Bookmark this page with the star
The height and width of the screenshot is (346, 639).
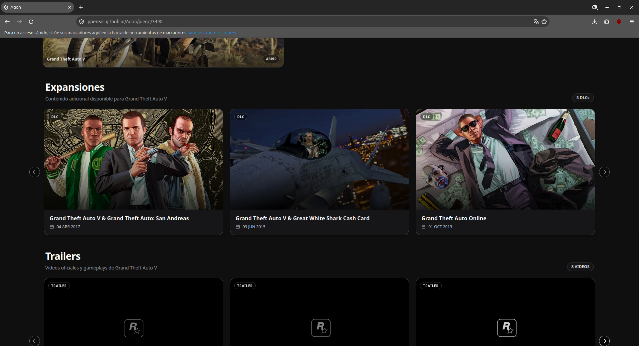[544, 22]
